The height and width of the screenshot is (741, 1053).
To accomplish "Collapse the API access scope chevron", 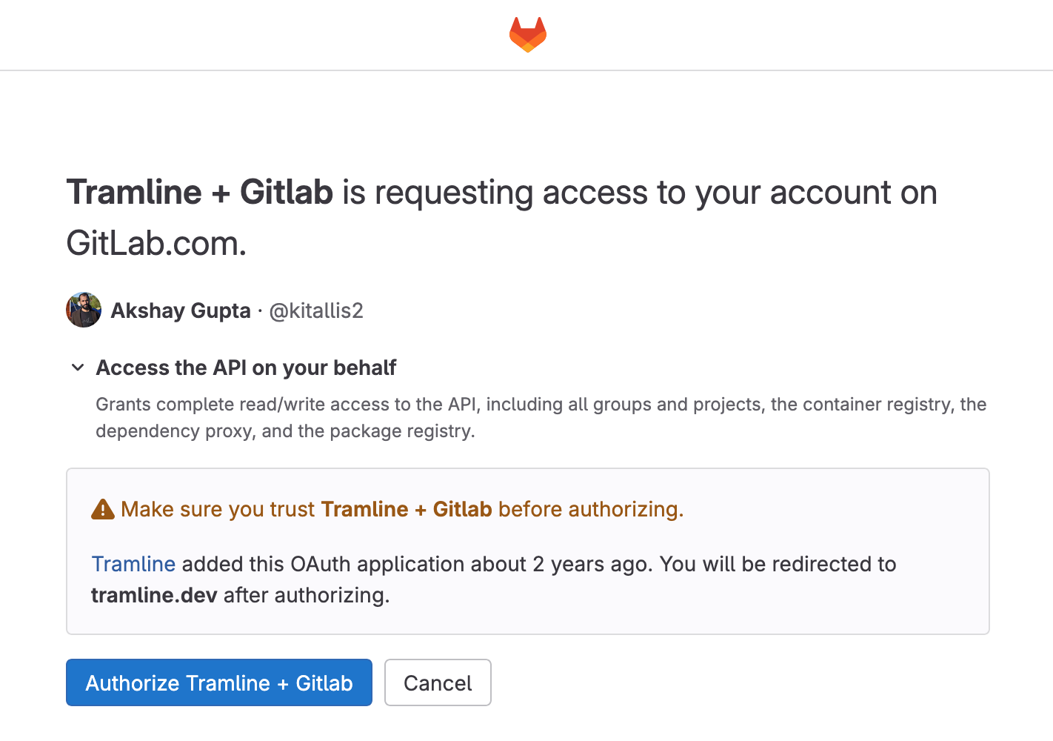I will tap(78, 368).
